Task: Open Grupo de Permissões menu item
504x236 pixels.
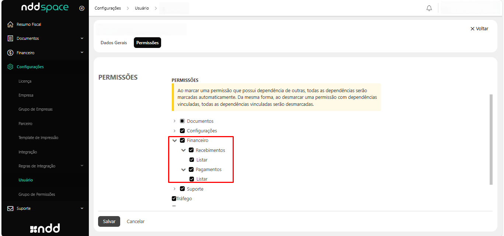Action: pos(37,194)
